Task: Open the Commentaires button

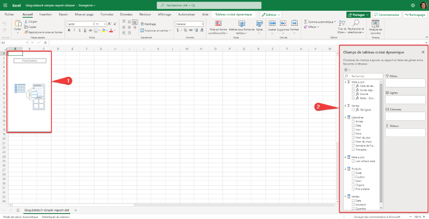Action: coord(387,15)
